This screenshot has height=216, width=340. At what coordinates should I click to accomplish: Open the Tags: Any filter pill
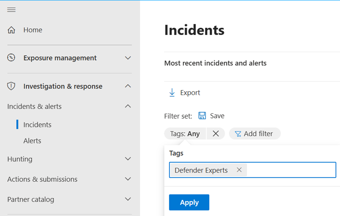click(x=185, y=134)
